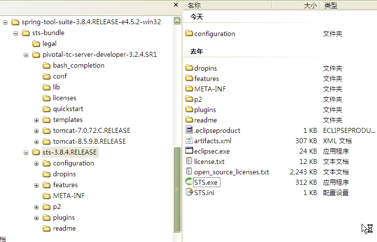
Task: Click the spring-tool-suite root folder icon
Action: tap(15, 22)
